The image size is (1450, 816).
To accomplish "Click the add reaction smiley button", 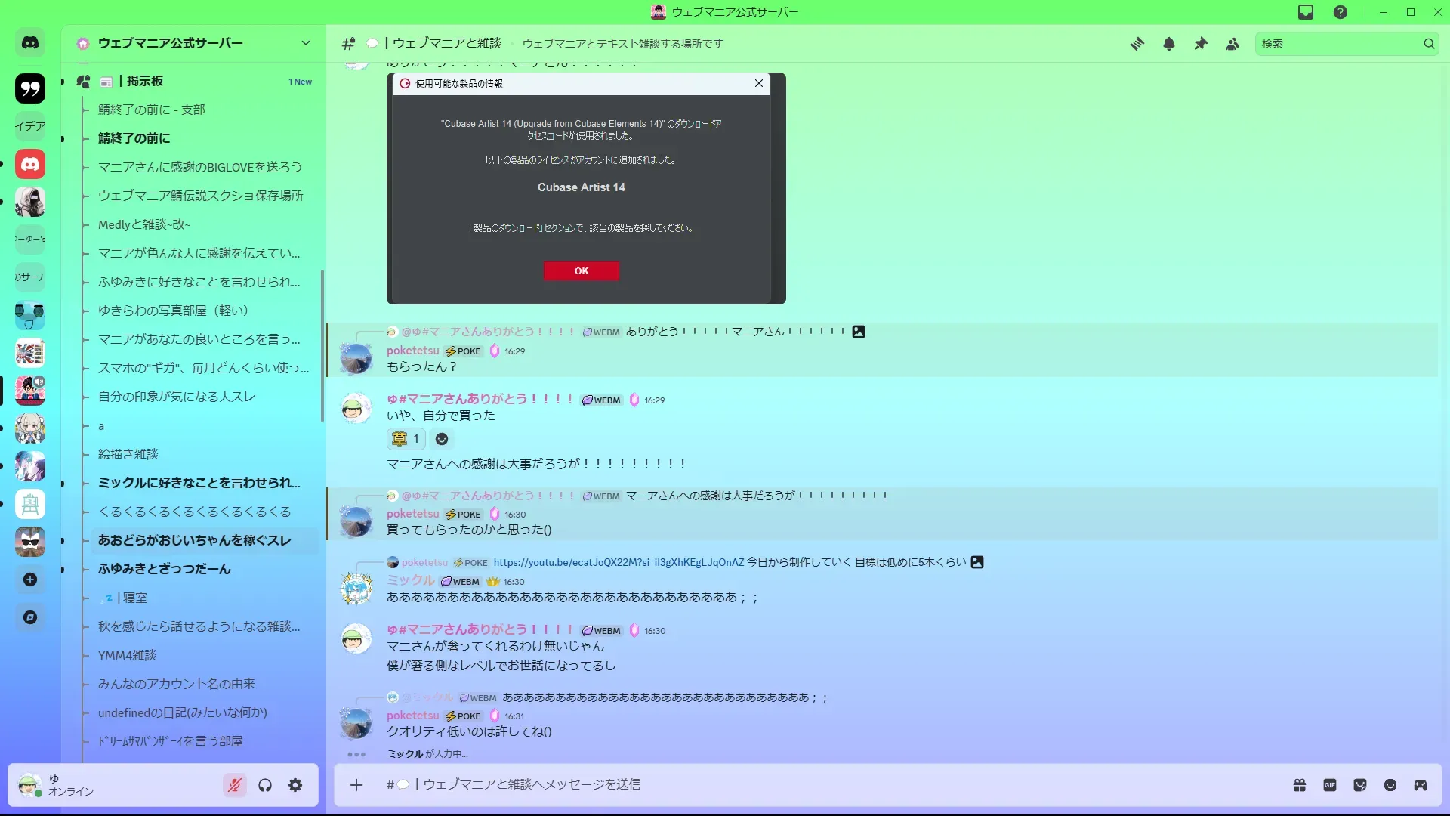I will pyautogui.click(x=442, y=439).
